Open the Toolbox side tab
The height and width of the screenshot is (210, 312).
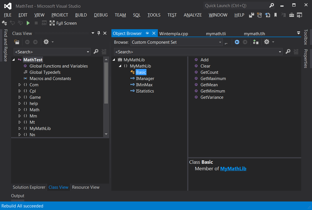pyautogui.click(x=306, y=37)
